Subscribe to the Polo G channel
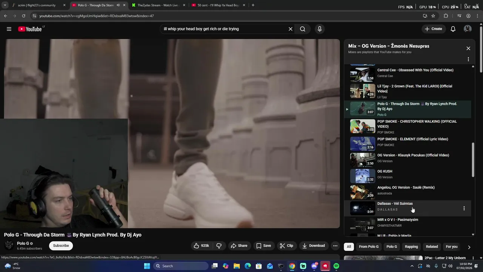 click(61, 246)
